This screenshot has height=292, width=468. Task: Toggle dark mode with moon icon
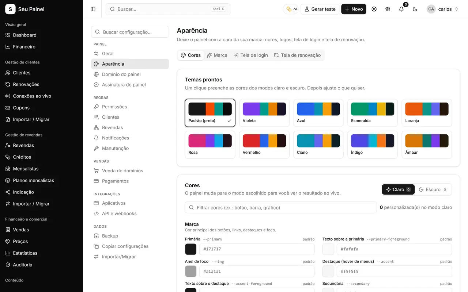coord(415,9)
